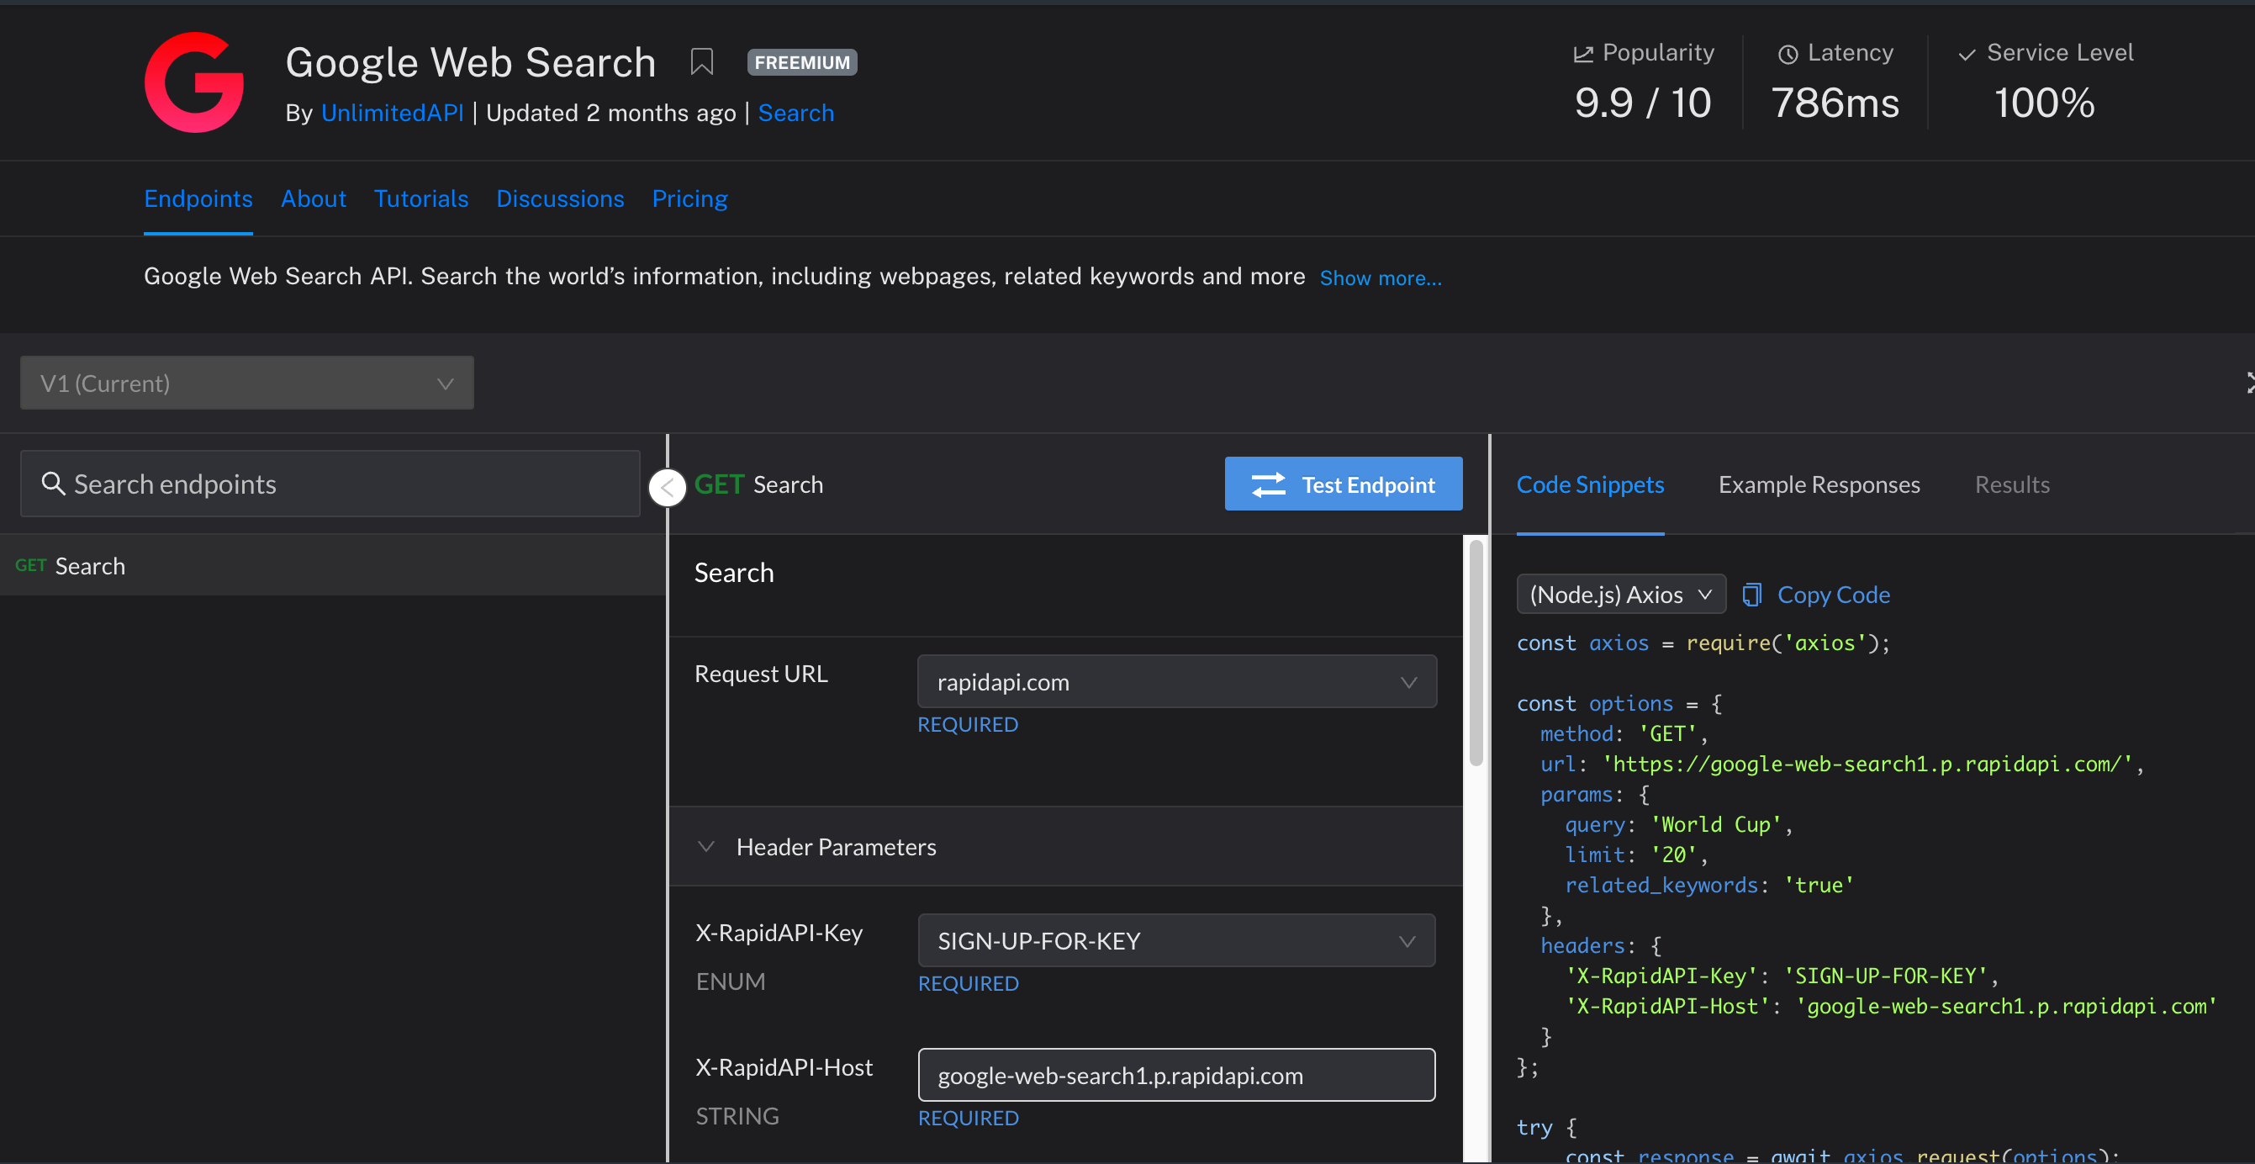Switch to the Endpoints tab

pos(198,198)
